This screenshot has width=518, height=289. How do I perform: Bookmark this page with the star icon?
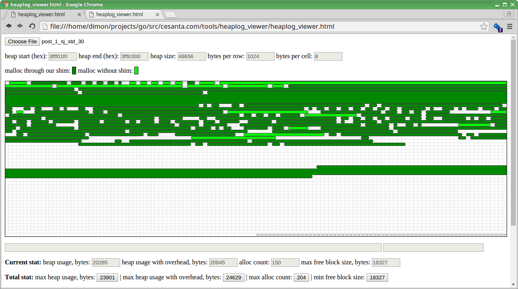pos(484,27)
